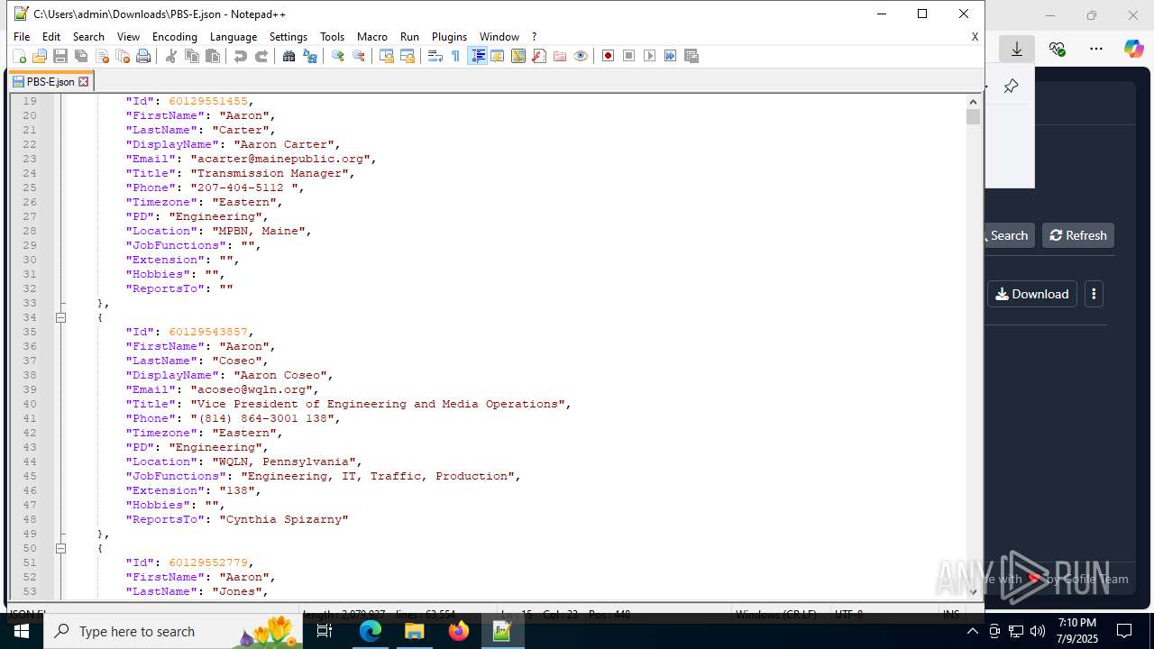Image resolution: width=1154 pixels, height=649 pixels.
Task: Save recorded macro toolbar icon
Action: [x=691, y=56]
